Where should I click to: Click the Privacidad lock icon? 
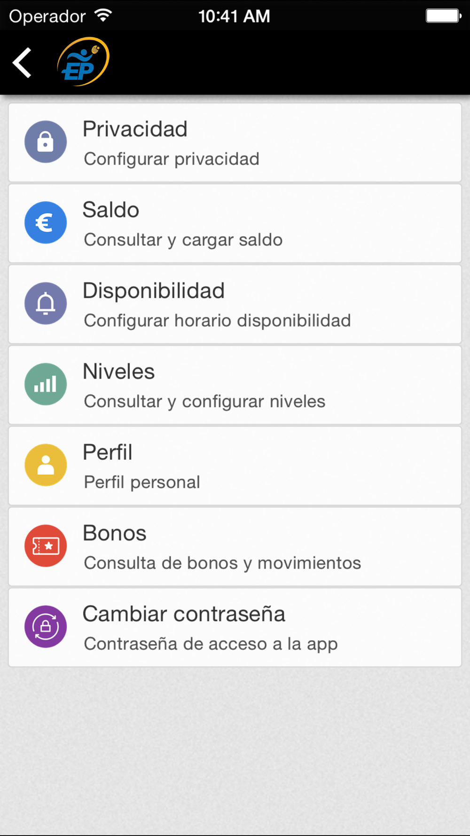46,142
